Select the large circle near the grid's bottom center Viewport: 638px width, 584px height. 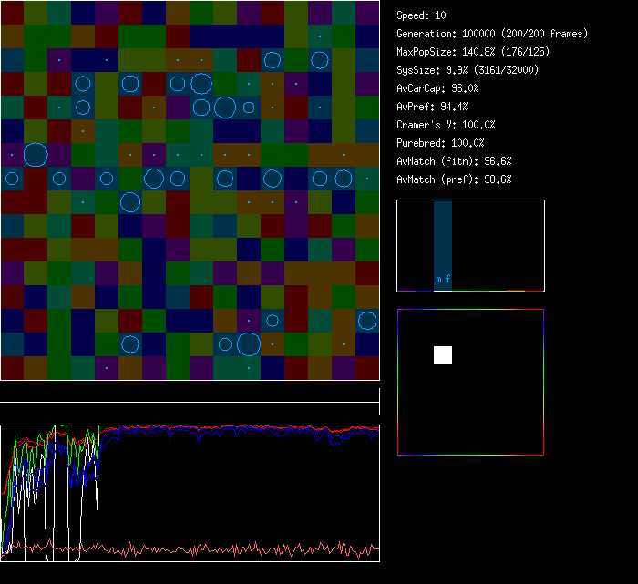coord(249,344)
